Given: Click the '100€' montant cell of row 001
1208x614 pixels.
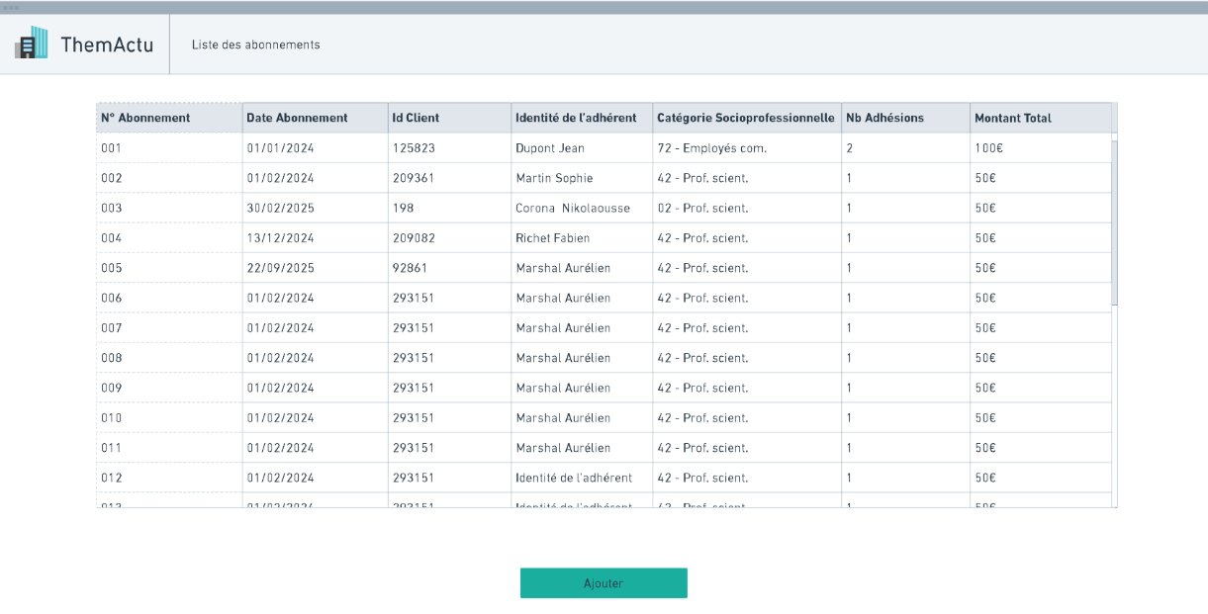Looking at the screenshot, I should click(983, 146).
